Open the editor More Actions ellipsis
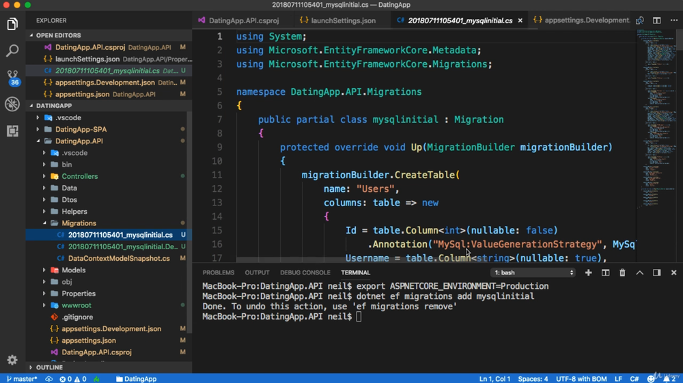 pyautogui.click(x=674, y=20)
